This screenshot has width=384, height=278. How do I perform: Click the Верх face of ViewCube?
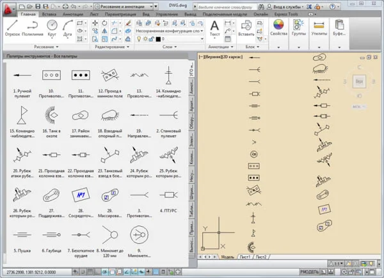click(x=360, y=82)
